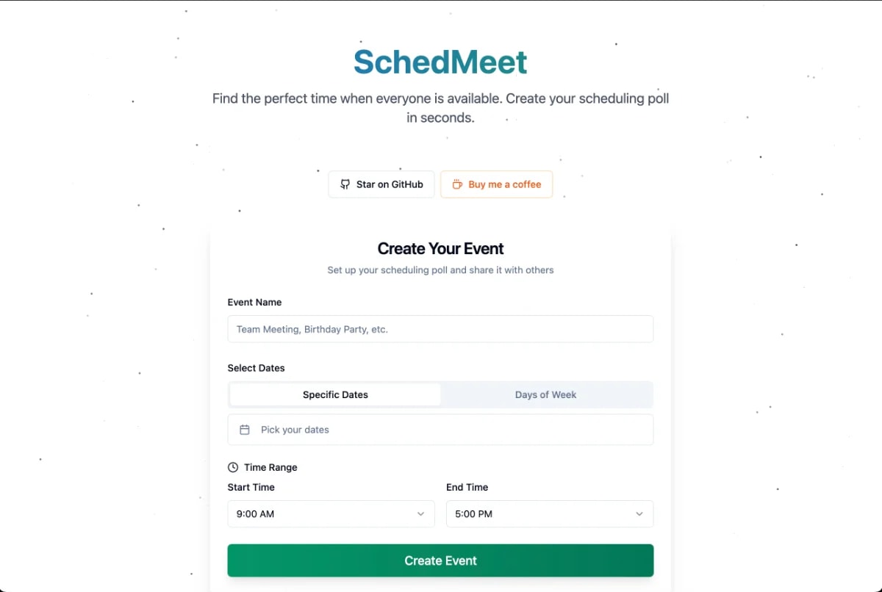Screen dimensions: 882x592
Task: Click the Star on GitHub button
Action: point(381,184)
